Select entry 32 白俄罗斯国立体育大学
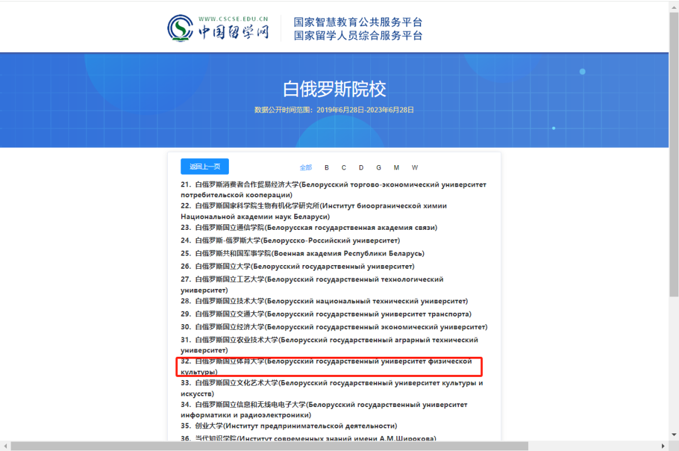The height and width of the screenshot is (451, 679). [326, 367]
